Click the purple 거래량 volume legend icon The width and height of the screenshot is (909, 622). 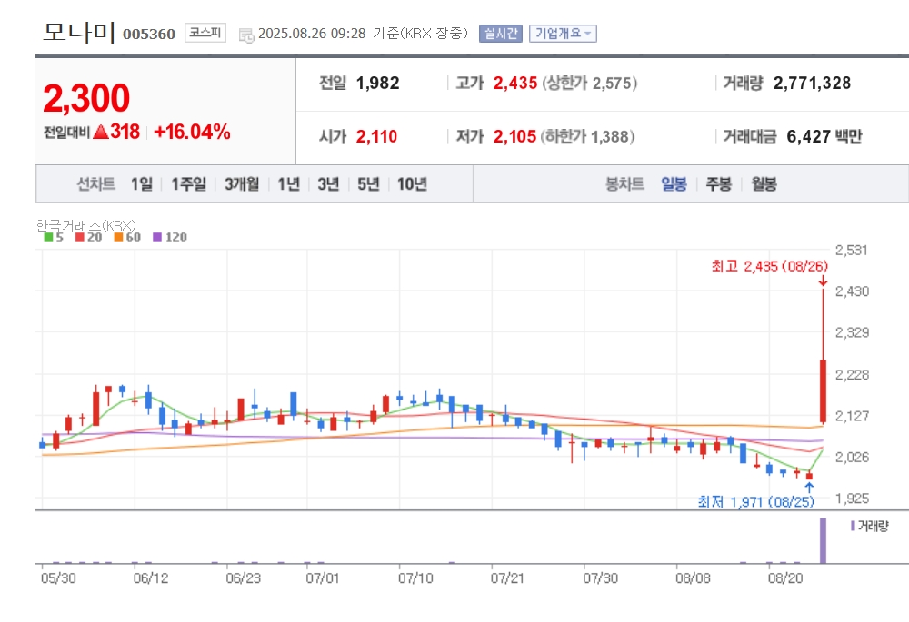pos(853,526)
